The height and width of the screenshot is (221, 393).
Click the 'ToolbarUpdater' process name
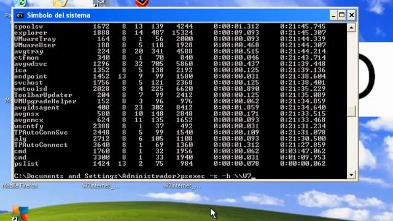43,95
